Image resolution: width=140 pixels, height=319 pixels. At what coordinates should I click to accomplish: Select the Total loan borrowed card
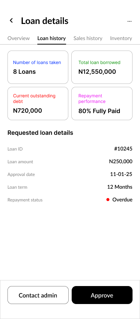click(102, 67)
